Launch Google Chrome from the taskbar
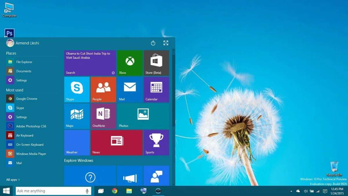The height and width of the screenshot is (196, 348). [x=115, y=191]
